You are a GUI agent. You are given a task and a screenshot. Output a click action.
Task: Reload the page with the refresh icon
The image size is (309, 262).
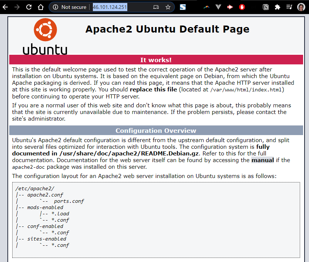click(29, 7)
